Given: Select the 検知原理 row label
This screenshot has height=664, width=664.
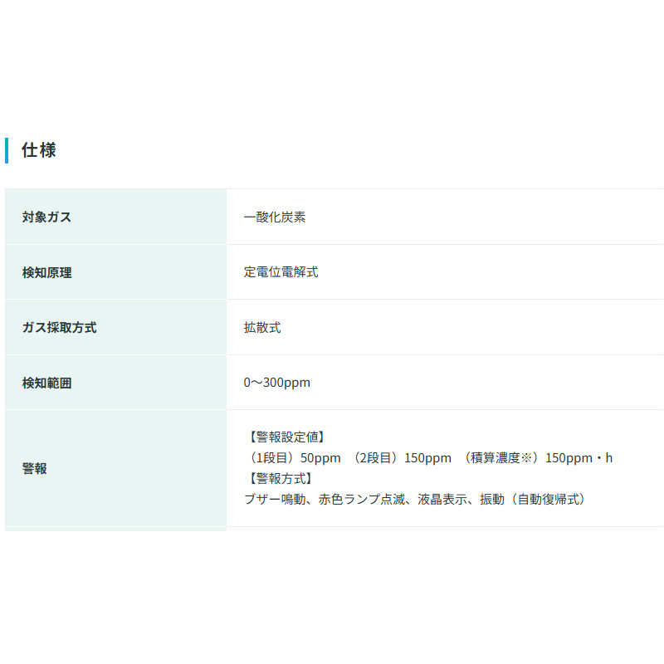Looking at the screenshot, I should [x=46, y=272].
